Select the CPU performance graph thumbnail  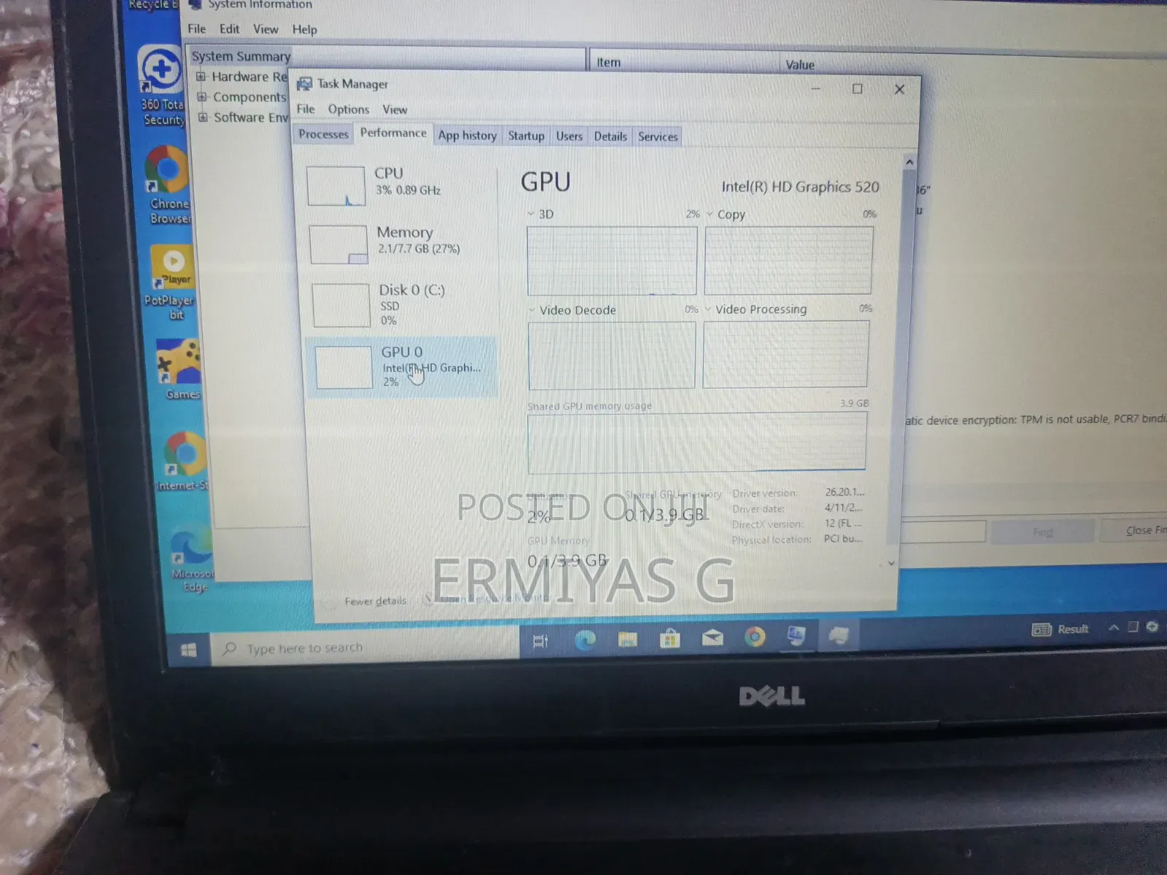tap(336, 186)
